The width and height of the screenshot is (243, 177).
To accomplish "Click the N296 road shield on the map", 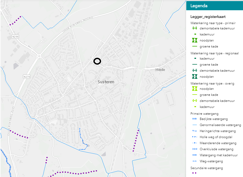I will pyautogui.click(x=15, y=37).
